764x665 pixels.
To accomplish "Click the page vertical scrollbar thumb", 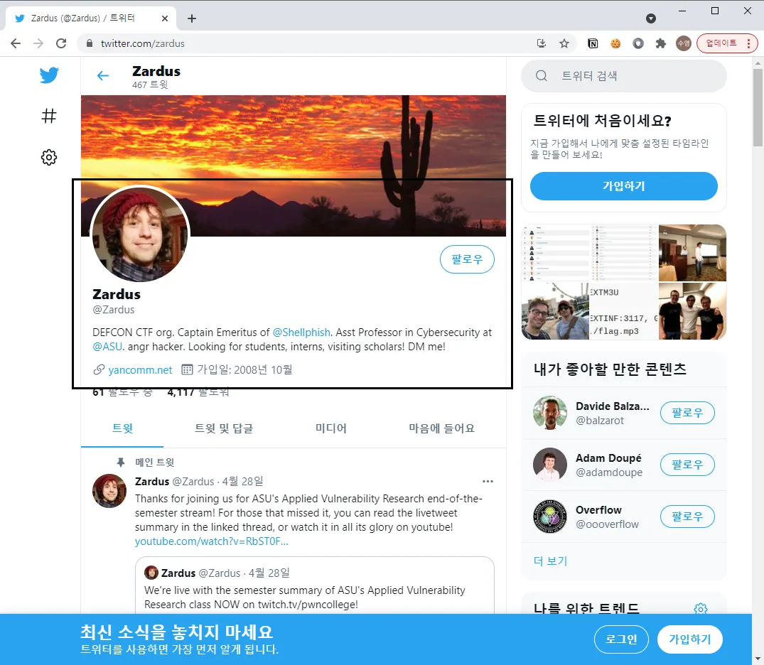I will 758,107.
